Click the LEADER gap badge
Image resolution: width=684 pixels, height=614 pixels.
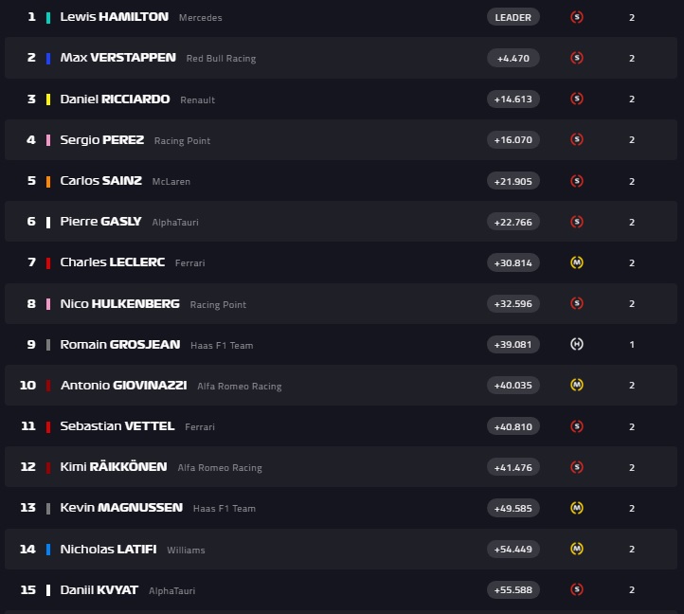pyautogui.click(x=513, y=17)
